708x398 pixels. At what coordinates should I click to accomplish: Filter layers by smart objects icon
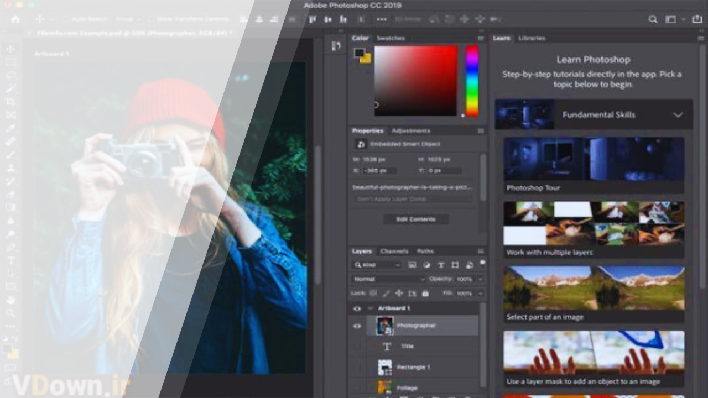click(x=470, y=265)
